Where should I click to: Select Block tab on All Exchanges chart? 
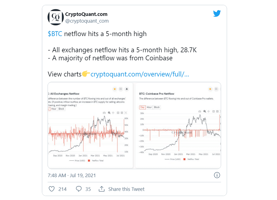coord(61,109)
